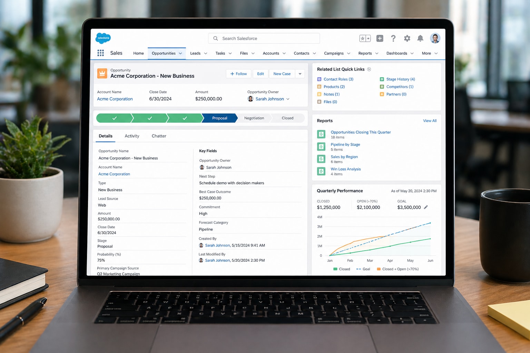Open Win Loss Analysis report link

point(346,169)
